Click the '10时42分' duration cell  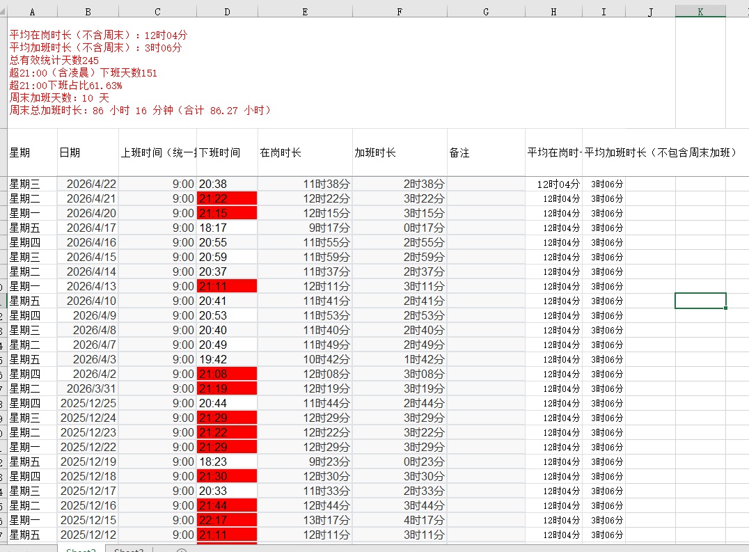(305, 359)
